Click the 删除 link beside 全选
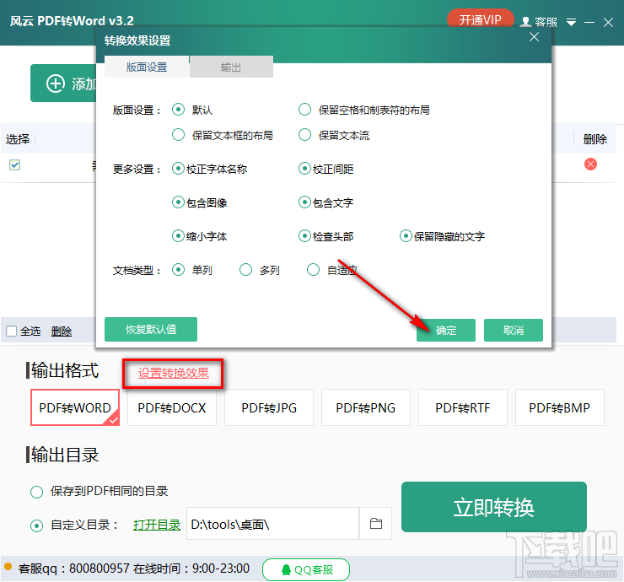The width and height of the screenshot is (624, 582). point(62,331)
